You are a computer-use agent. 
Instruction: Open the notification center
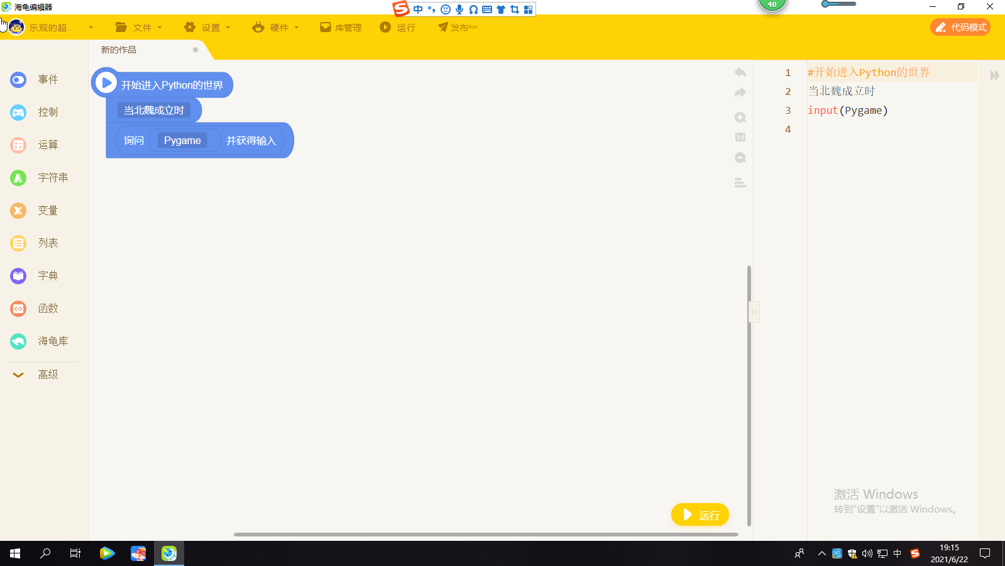point(985,553)
